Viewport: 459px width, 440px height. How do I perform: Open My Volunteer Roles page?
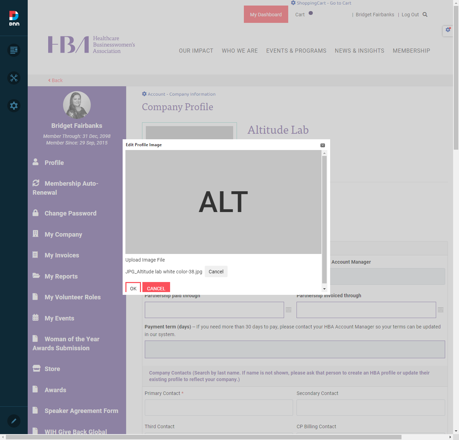pos(73,297)
